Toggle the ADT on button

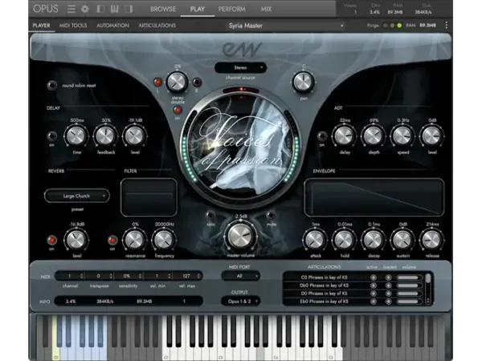322,136
